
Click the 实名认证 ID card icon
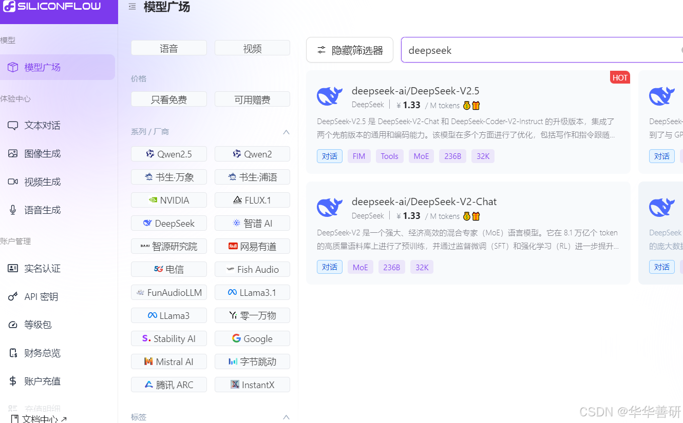pyautogui.click(x=13, y=268)
